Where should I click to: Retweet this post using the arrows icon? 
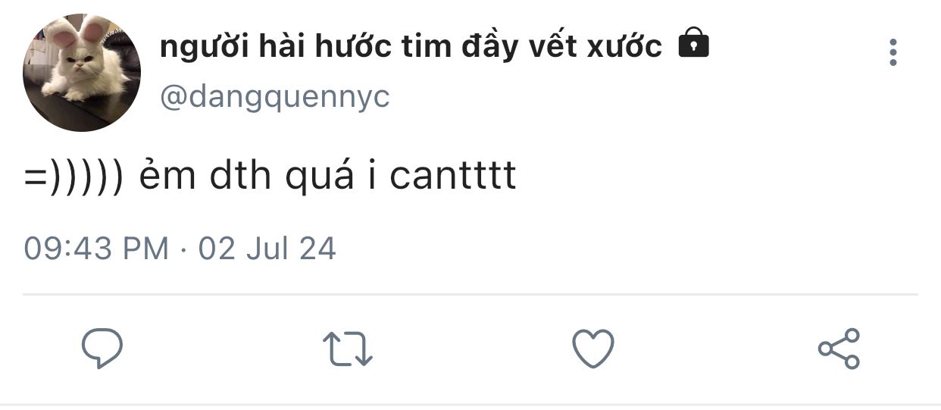[x=348, y=350]
